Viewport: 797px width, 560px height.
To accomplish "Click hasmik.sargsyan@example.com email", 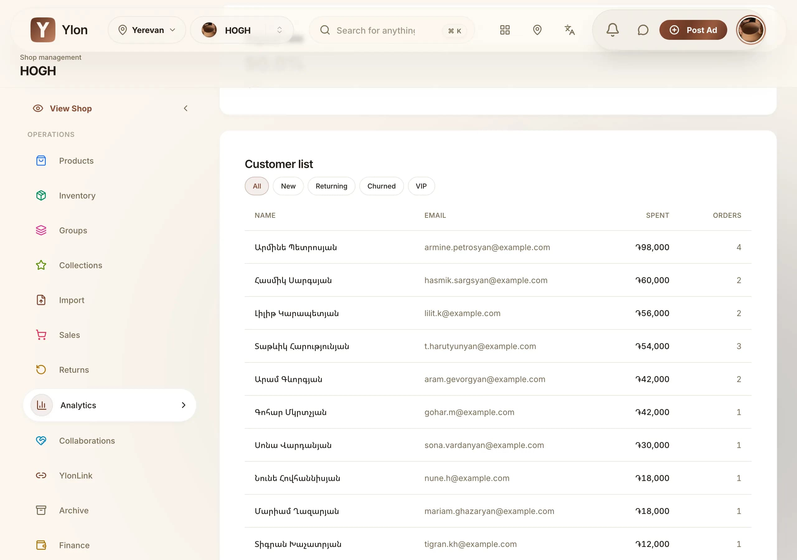I will [486, 280].
